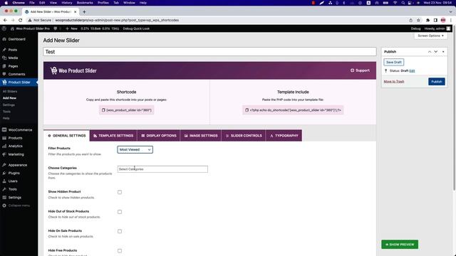The width and height of the screenshot is (456, 256).
Task: Open the Chrome three-dot menu
Action: pos(451,21)
